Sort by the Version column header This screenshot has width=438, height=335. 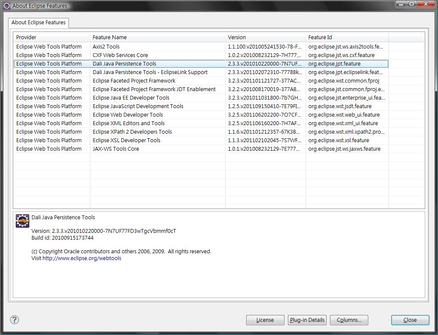265,37
